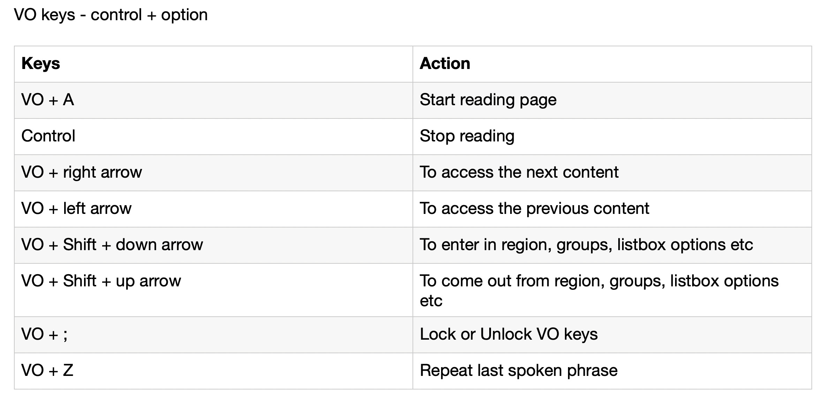Select the 'VO + Shift + down arrow' cell
832x409 pixels.
[x=112, y=245]
